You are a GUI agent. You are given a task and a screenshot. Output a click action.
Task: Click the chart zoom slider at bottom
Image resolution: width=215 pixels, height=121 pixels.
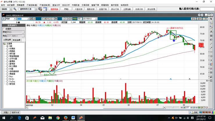(173, 107)
